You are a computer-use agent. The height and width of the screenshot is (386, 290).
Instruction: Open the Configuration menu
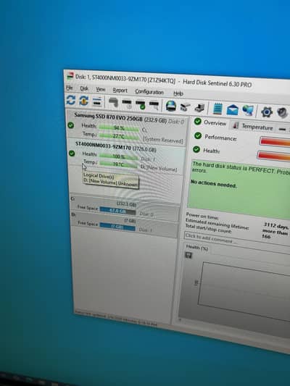149,92
